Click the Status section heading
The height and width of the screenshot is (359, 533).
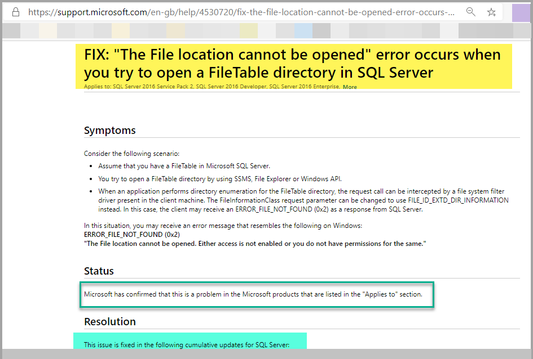[99, 271]
